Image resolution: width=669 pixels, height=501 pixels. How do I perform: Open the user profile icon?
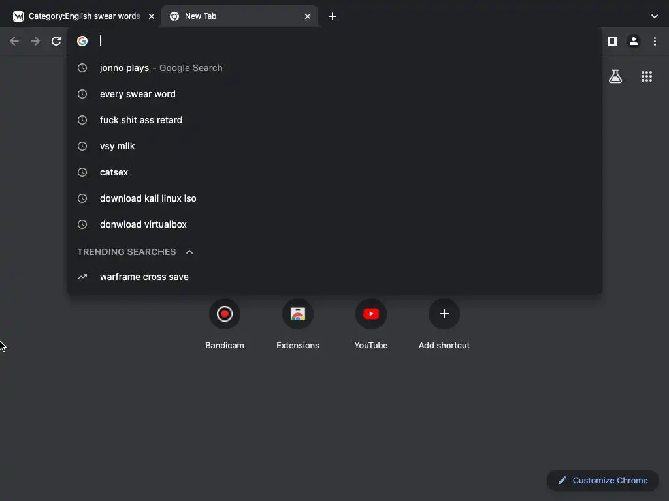pyautogui.click(x=634, y=41)
